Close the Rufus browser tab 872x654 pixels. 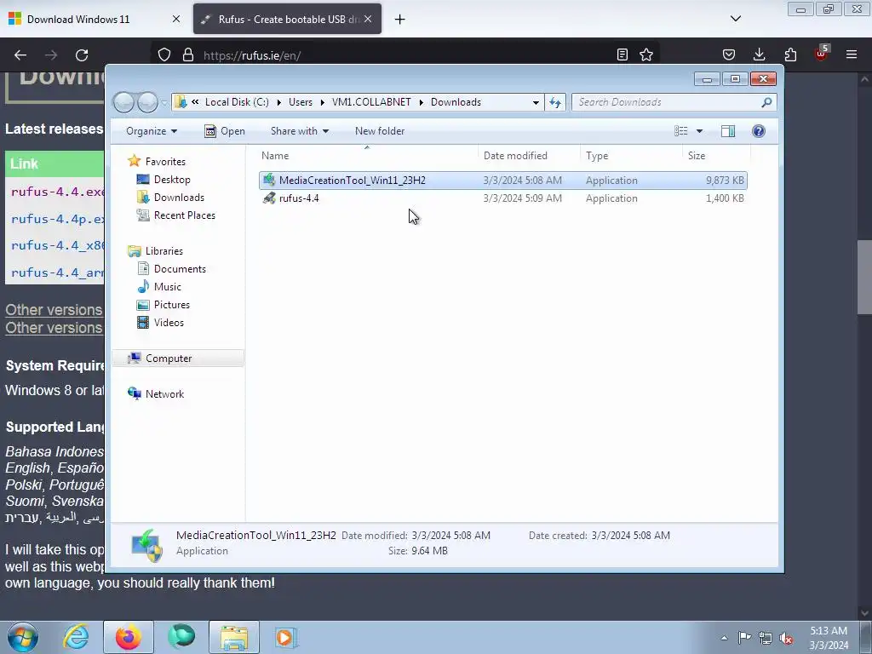pos(368,19)
